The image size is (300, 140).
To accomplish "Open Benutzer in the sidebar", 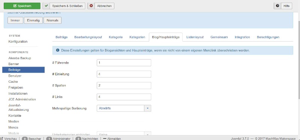I will coord(15,76).
